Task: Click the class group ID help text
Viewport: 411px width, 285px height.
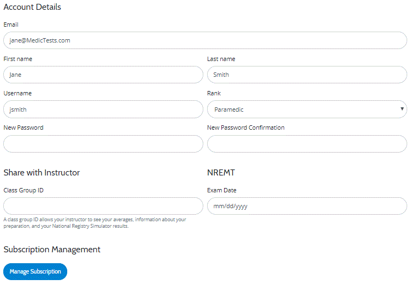Action: (95, 223)
